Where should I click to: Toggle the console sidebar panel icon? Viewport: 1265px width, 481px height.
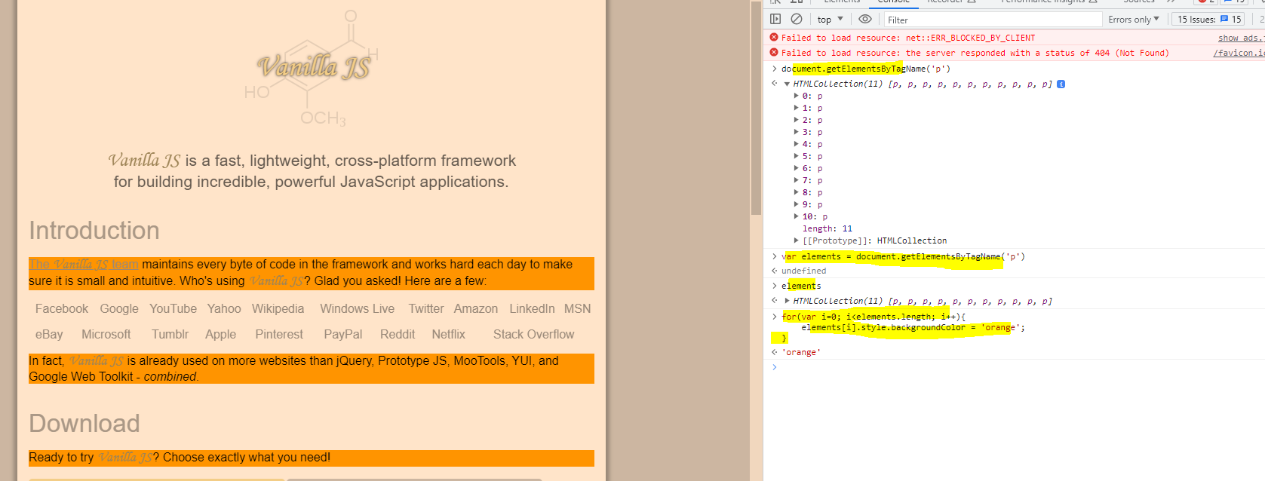[775, 19]
